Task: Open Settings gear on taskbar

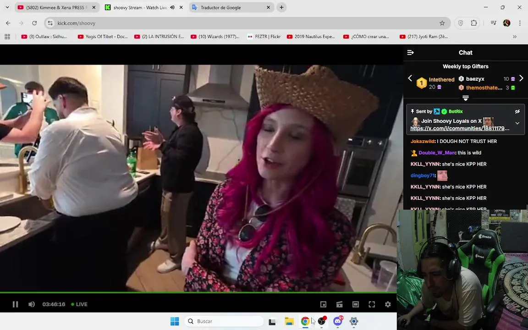Action: coord(353,321)
